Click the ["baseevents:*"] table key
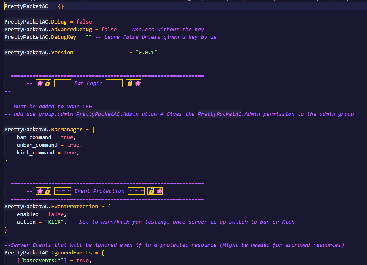367x265 pixels. pos(42,261)
